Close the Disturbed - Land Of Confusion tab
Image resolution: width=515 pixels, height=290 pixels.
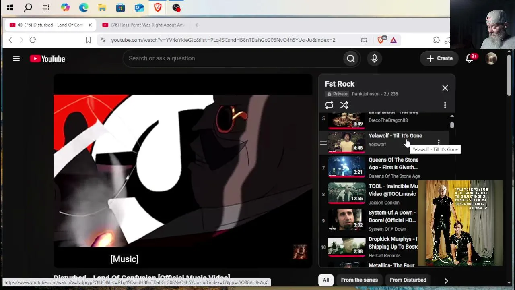(x=90, y=25)
